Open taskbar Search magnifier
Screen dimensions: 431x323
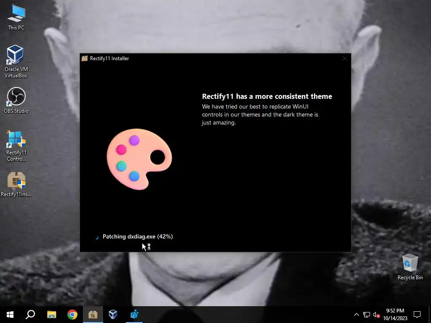(x=30, y=315)
